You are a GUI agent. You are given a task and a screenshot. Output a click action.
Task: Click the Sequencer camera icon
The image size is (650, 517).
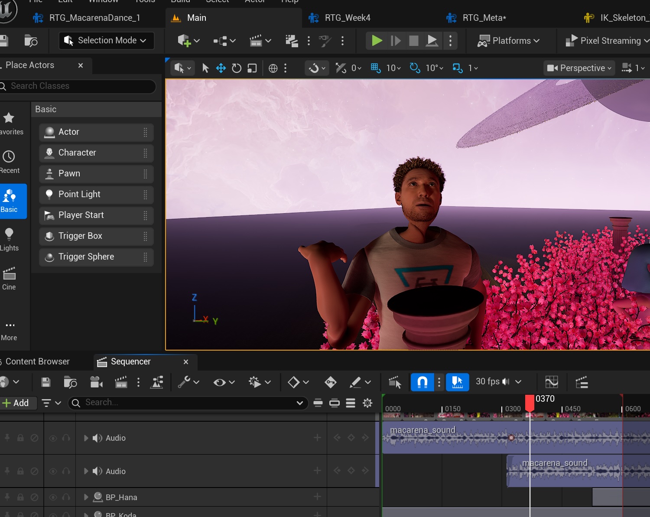[96, 382]
